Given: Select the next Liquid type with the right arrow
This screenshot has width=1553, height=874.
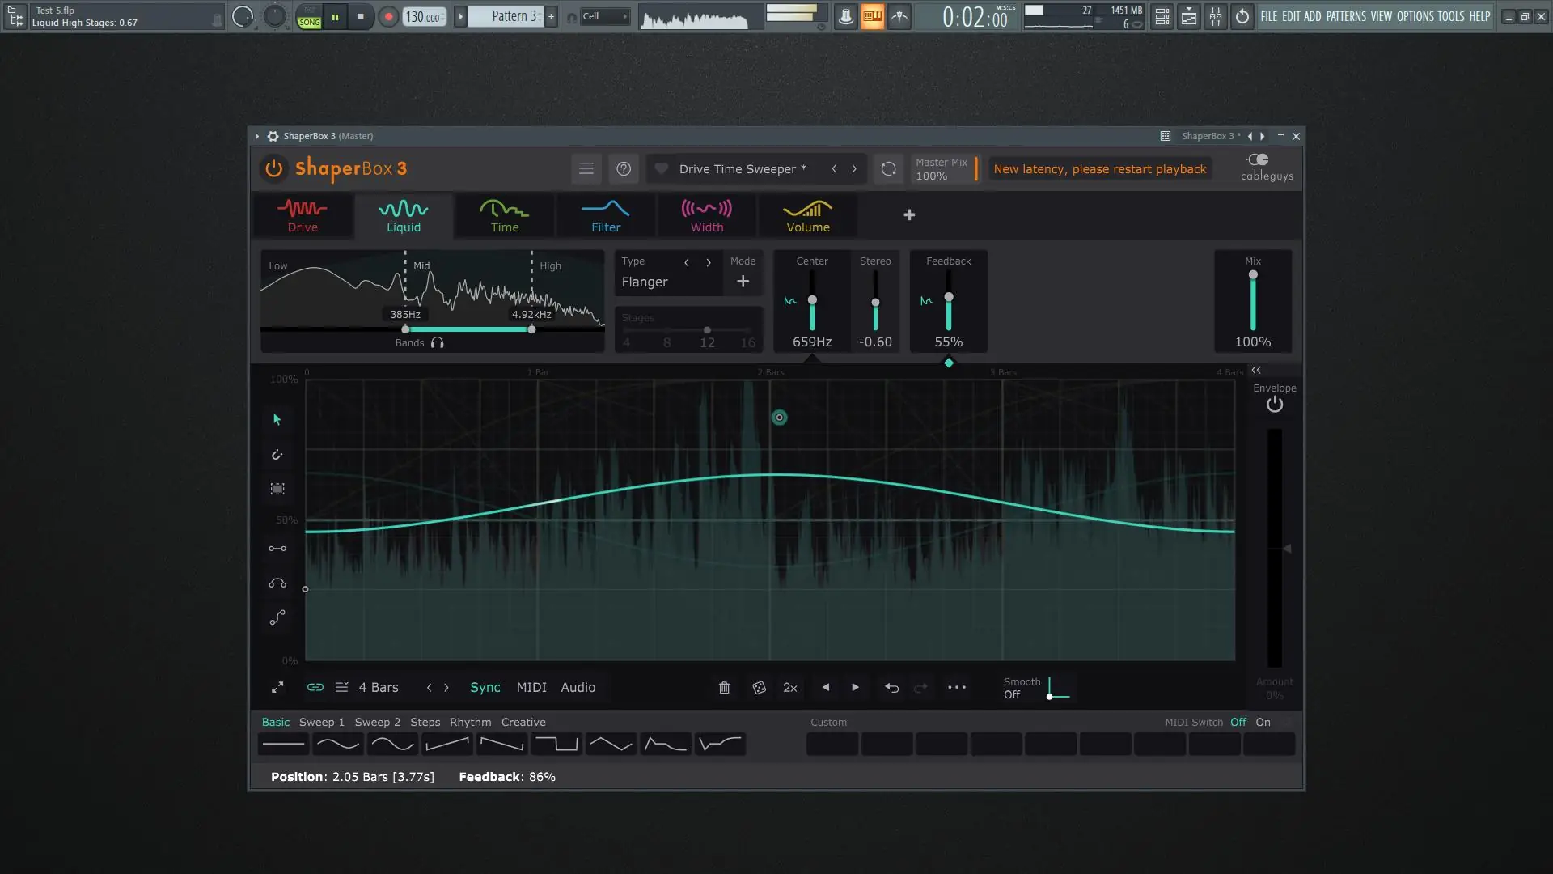Looking at the screenshot, I should click(x=709, y=262).
